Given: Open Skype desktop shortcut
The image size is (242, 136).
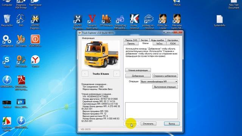Looking at the screenshot, I should (7, 61).
